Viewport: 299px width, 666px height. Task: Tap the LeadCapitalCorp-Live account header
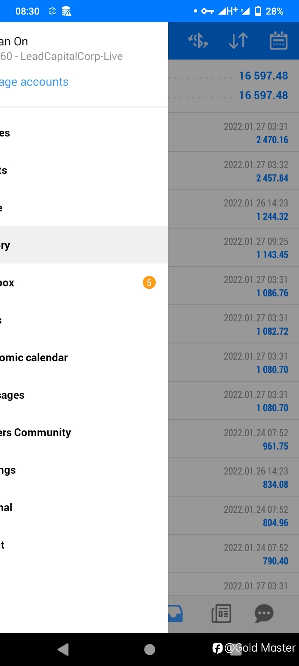tap(61, 56)
